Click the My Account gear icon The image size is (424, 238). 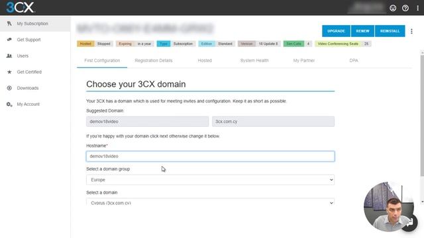pyautogui.click(x=9, y=104)
